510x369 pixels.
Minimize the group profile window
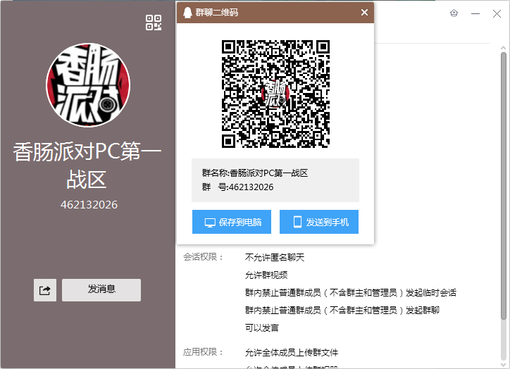point(475,13)
